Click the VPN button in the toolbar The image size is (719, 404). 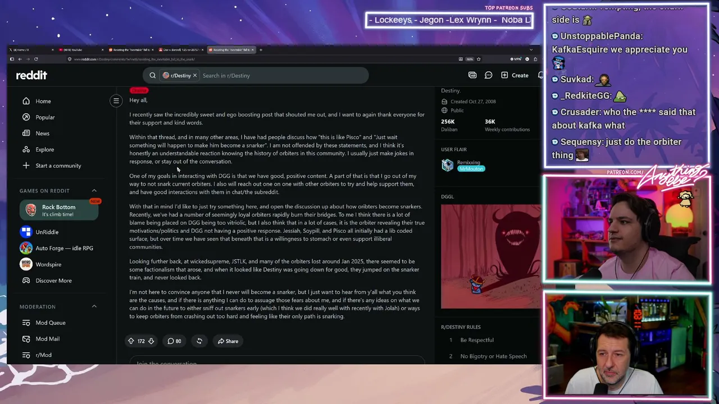[516, 59]
